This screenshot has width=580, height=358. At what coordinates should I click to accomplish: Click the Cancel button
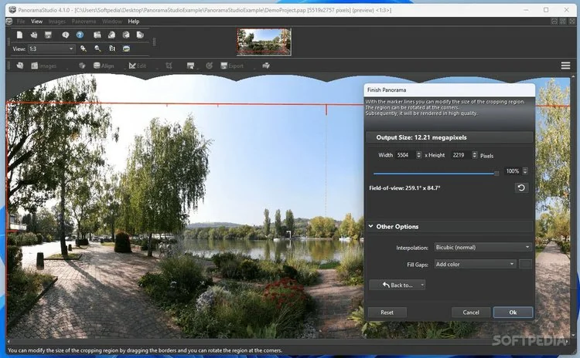click(x=471, y=312)
